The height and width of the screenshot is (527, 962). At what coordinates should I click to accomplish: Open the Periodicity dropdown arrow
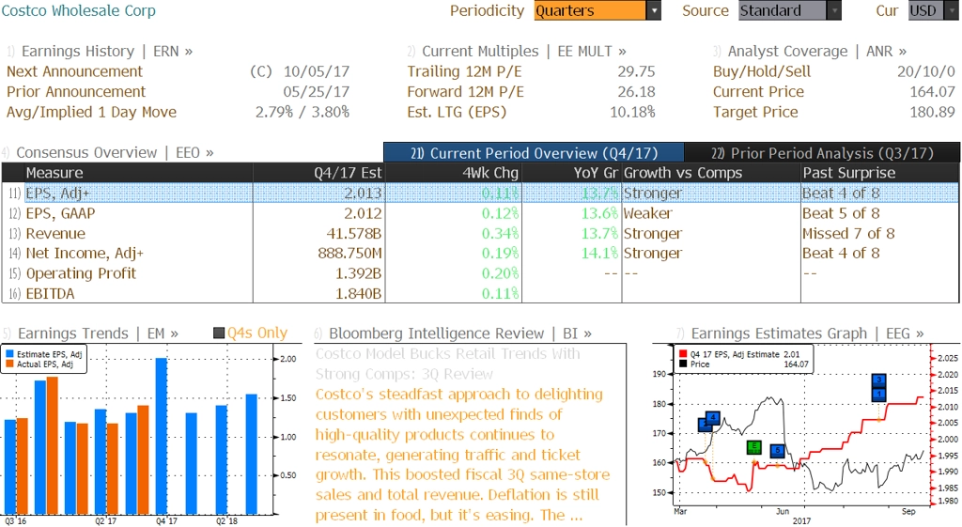[654, 10]
